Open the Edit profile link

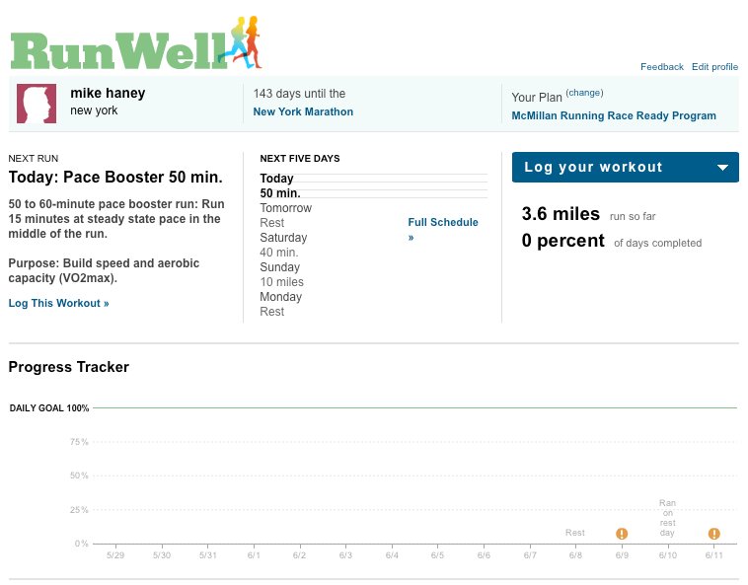(714, 67)
